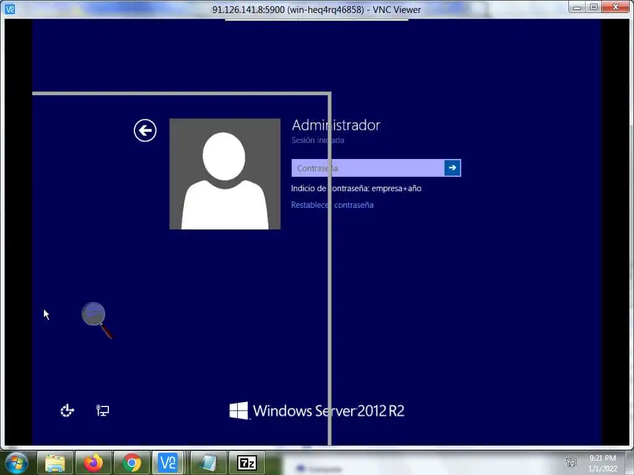Screen dimensions: 634x475
Task: Focus the Contraseña password field
Action: (x=368, y=168)
